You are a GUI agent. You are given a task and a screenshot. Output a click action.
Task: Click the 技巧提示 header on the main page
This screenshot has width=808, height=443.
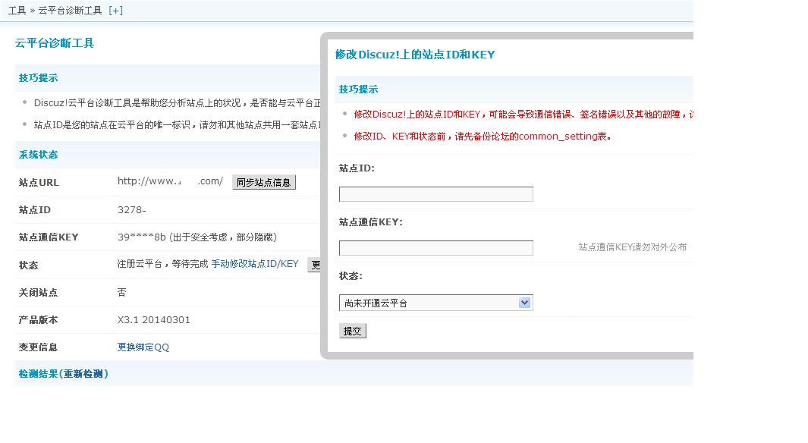coord(38,78)
